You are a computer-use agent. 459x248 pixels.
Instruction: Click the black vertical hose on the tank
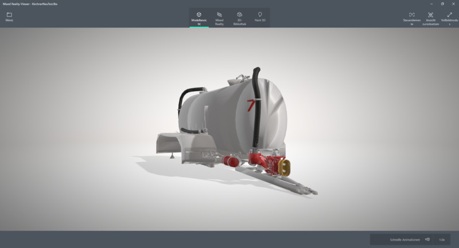(x=255, y=115)
